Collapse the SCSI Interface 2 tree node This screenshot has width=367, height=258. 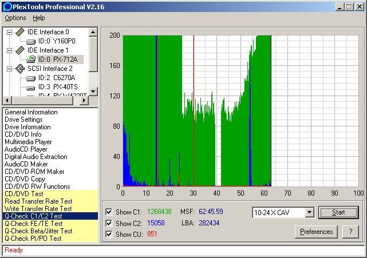tap(9, 69)
